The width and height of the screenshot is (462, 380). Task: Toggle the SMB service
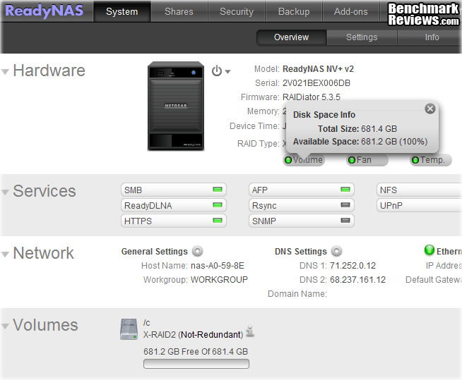pyautogui.click(x=174, y=190)
